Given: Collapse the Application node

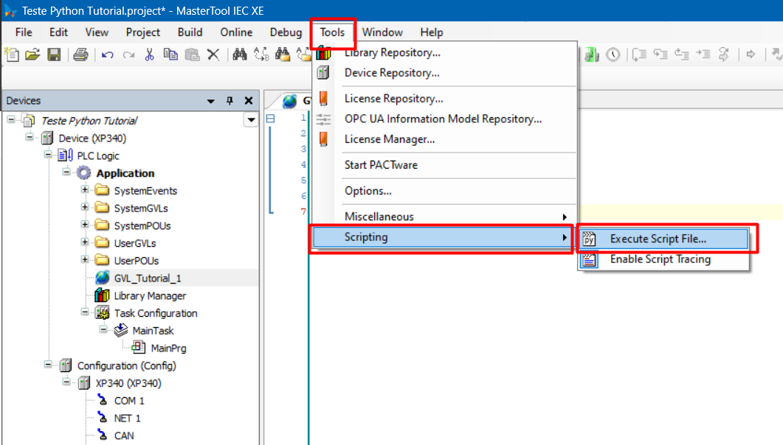Looking at the screenshot, I should tap(66, 172).
